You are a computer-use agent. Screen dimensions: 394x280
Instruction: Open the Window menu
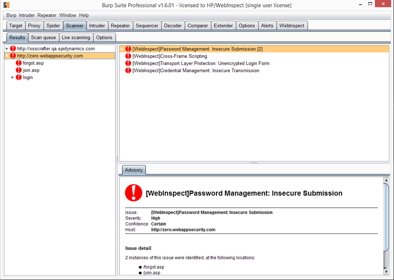[x=67, y=15]
